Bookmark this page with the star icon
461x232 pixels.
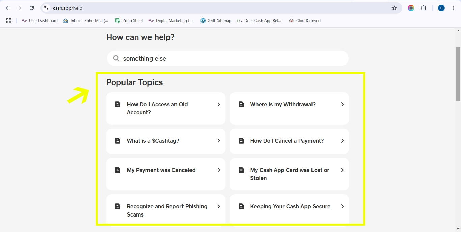(x=394, y=8)
